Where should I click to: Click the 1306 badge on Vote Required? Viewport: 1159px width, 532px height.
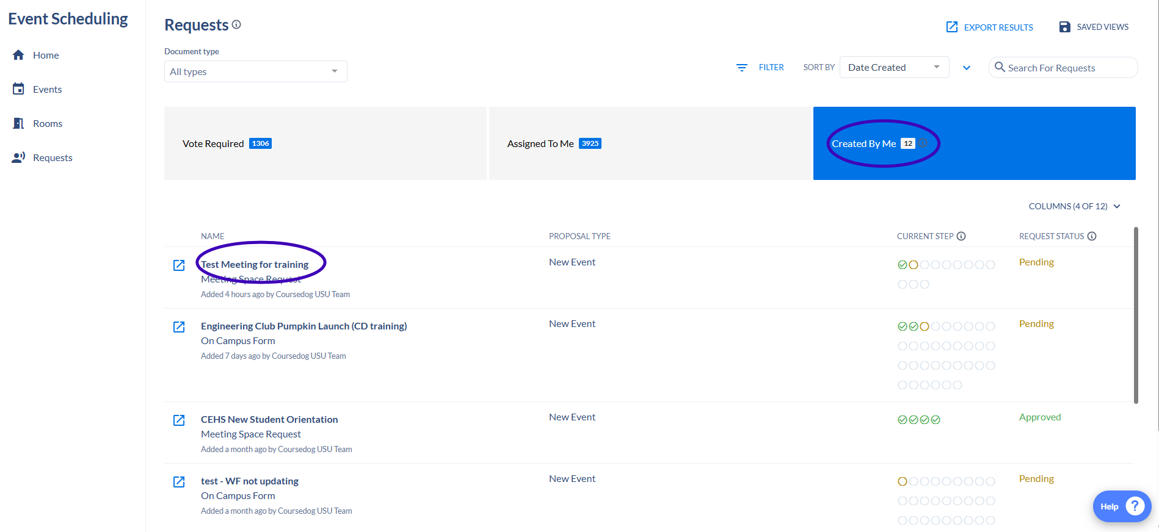pos(260,143)
